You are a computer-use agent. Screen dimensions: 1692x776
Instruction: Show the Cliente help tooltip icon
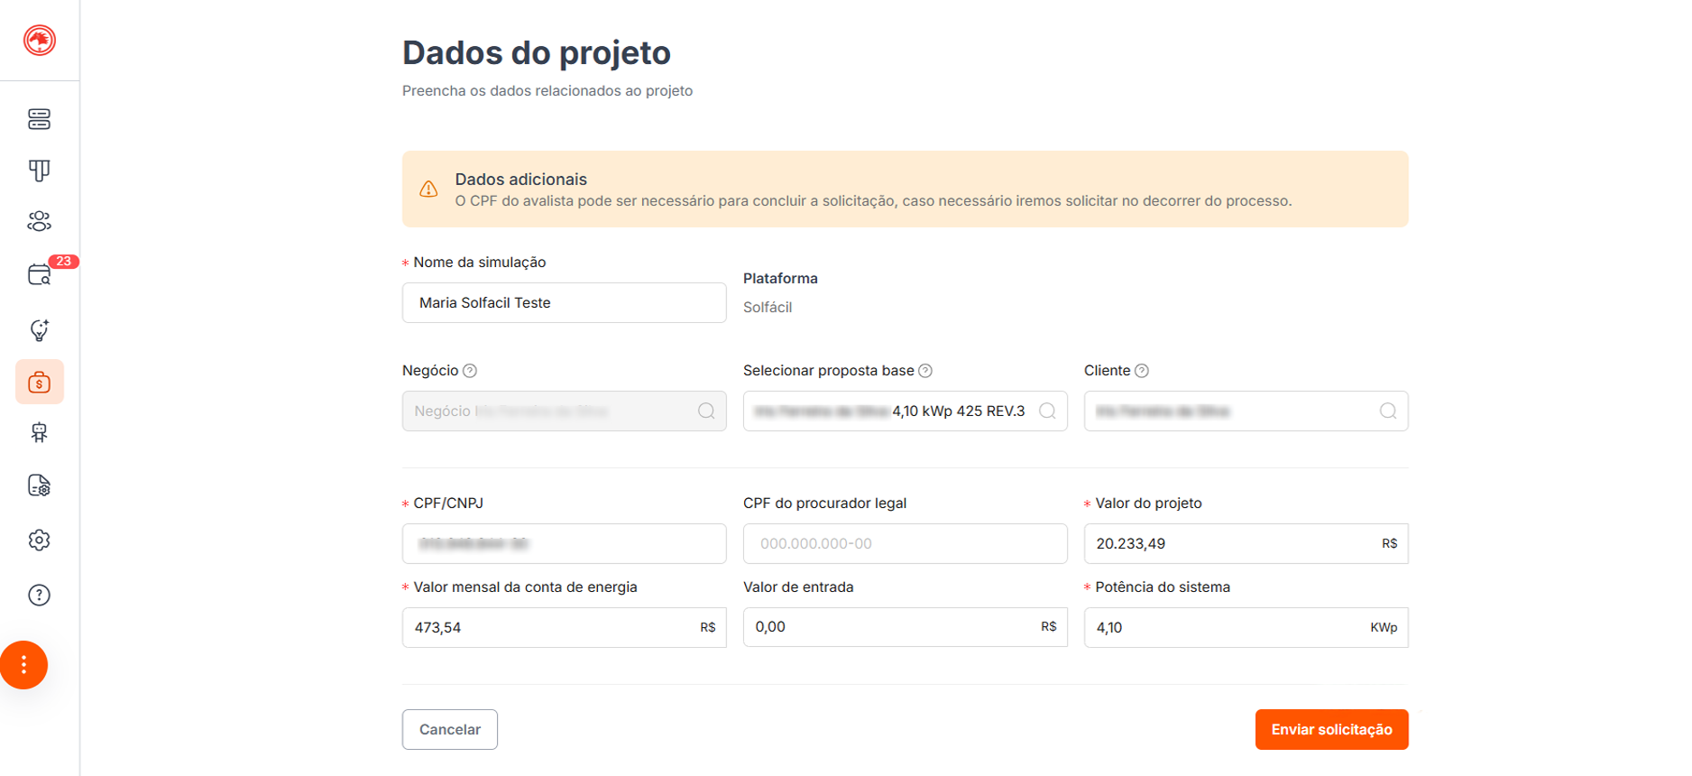[x=1142, y=371]
